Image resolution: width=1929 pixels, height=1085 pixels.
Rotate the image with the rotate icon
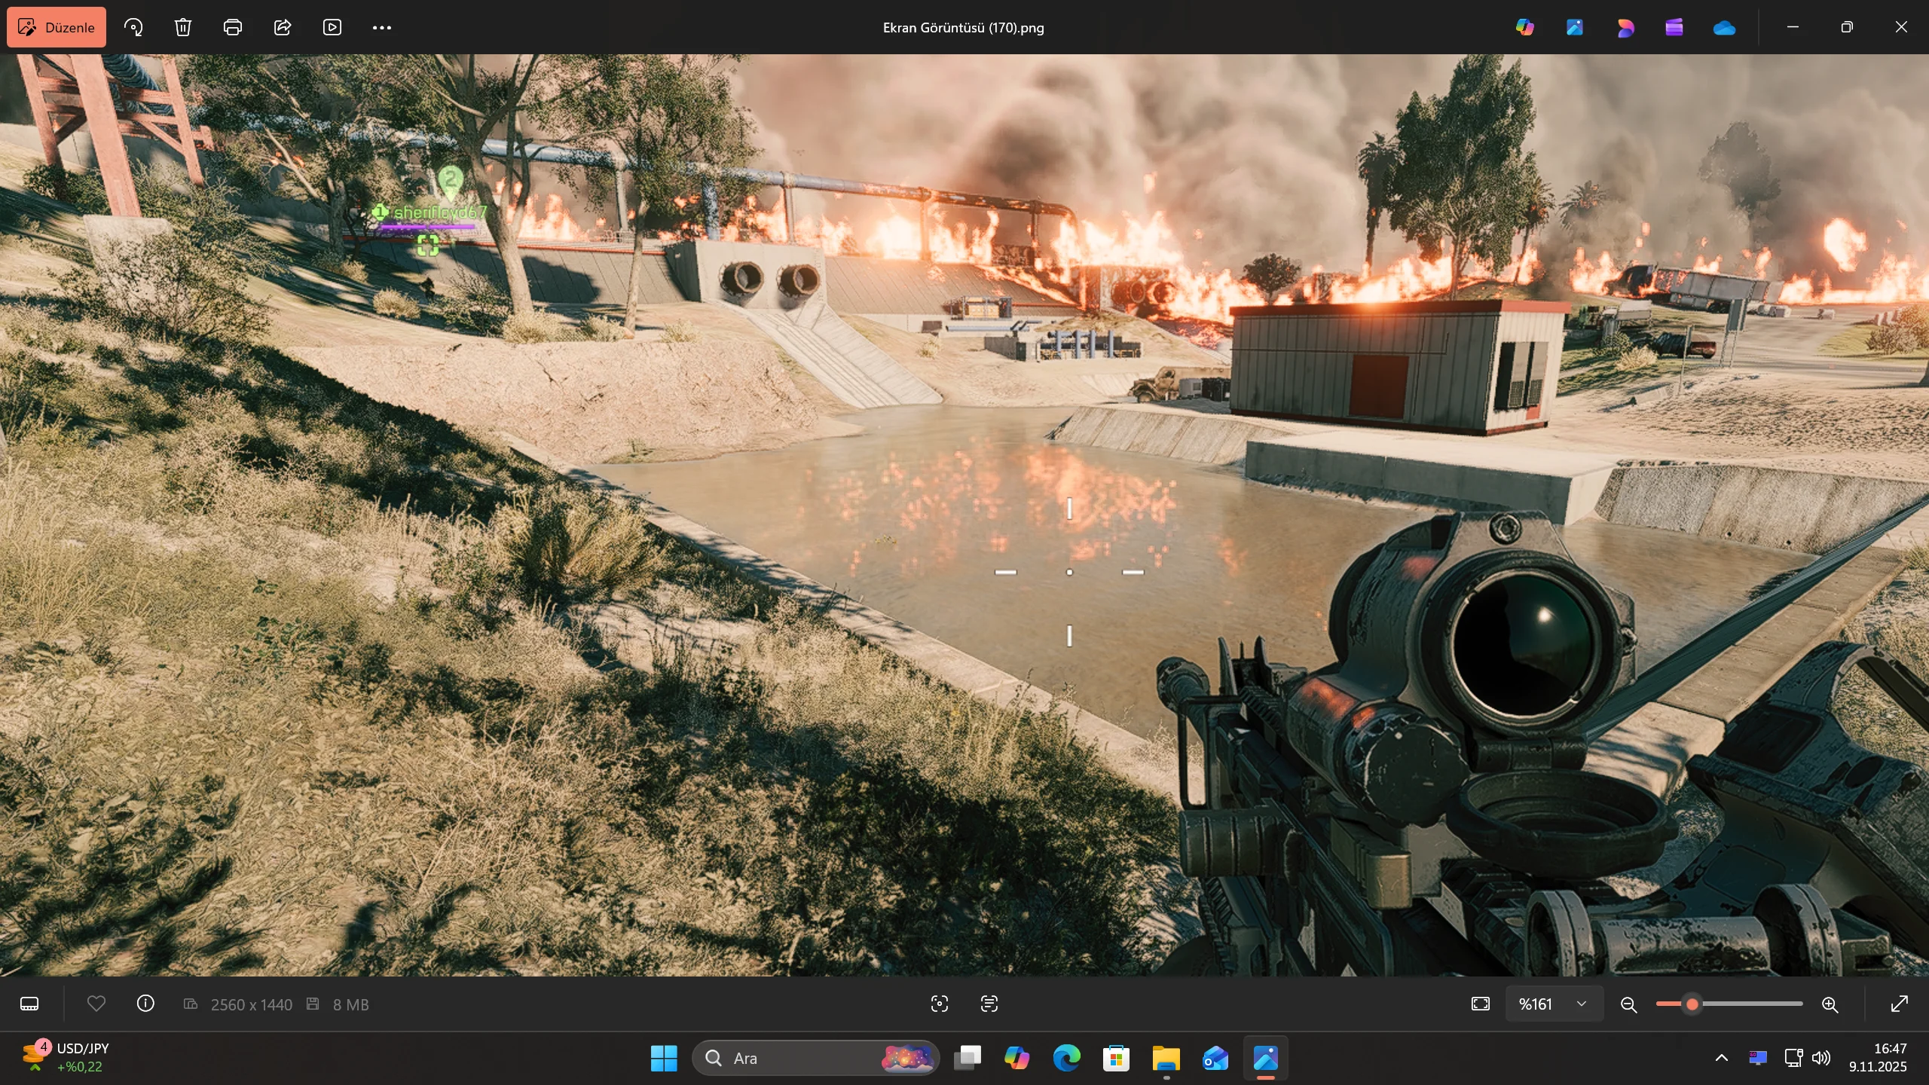(133, 28)
